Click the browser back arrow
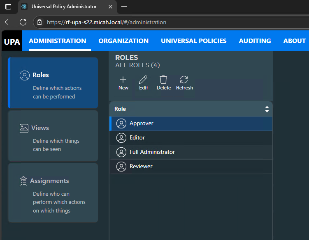 click(x=8, y=22)
